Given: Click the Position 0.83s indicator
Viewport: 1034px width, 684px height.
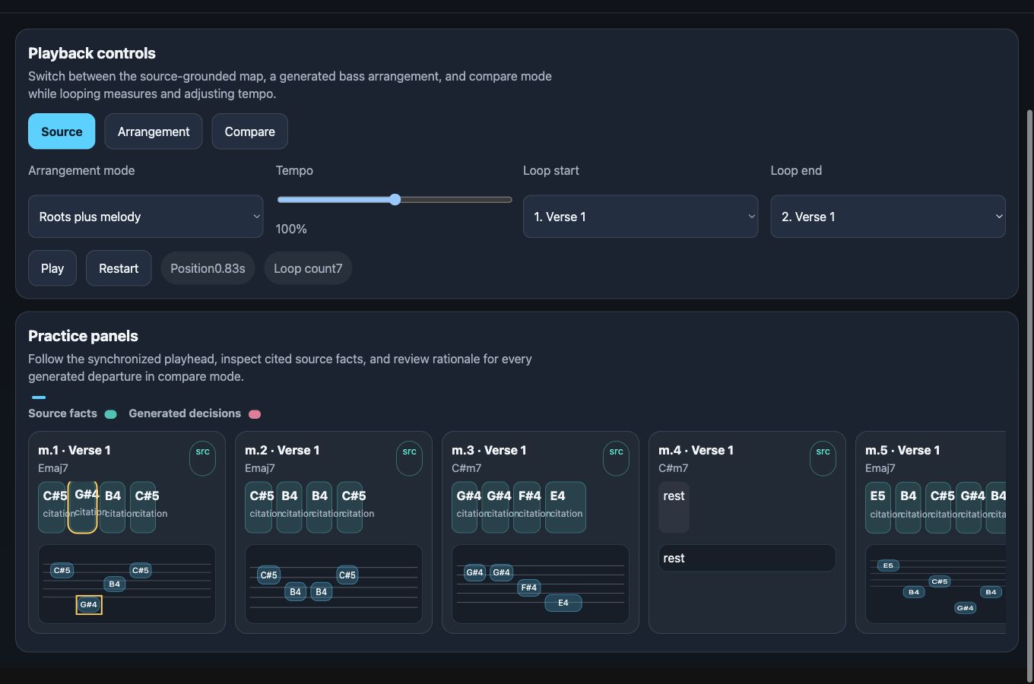Looking at the screenshot, I should click(x=208, y=268).
